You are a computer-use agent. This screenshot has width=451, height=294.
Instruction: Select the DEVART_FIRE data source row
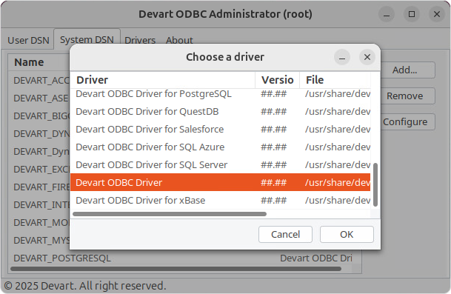pos(39,187)
